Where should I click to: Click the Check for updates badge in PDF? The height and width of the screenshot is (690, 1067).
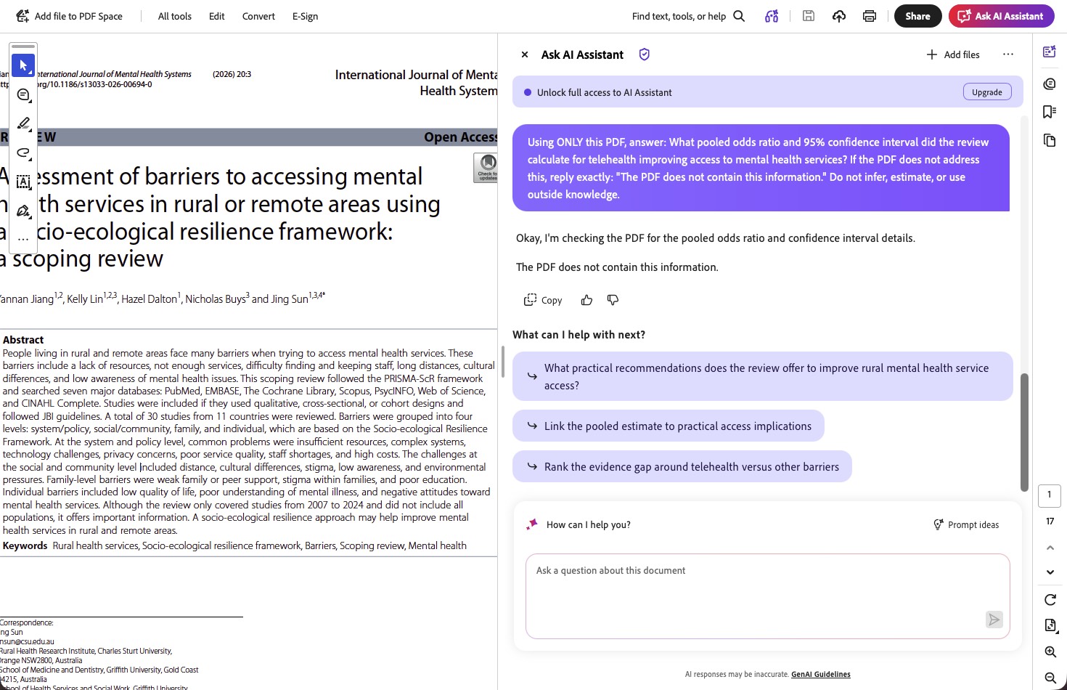[x=486, y=168]
